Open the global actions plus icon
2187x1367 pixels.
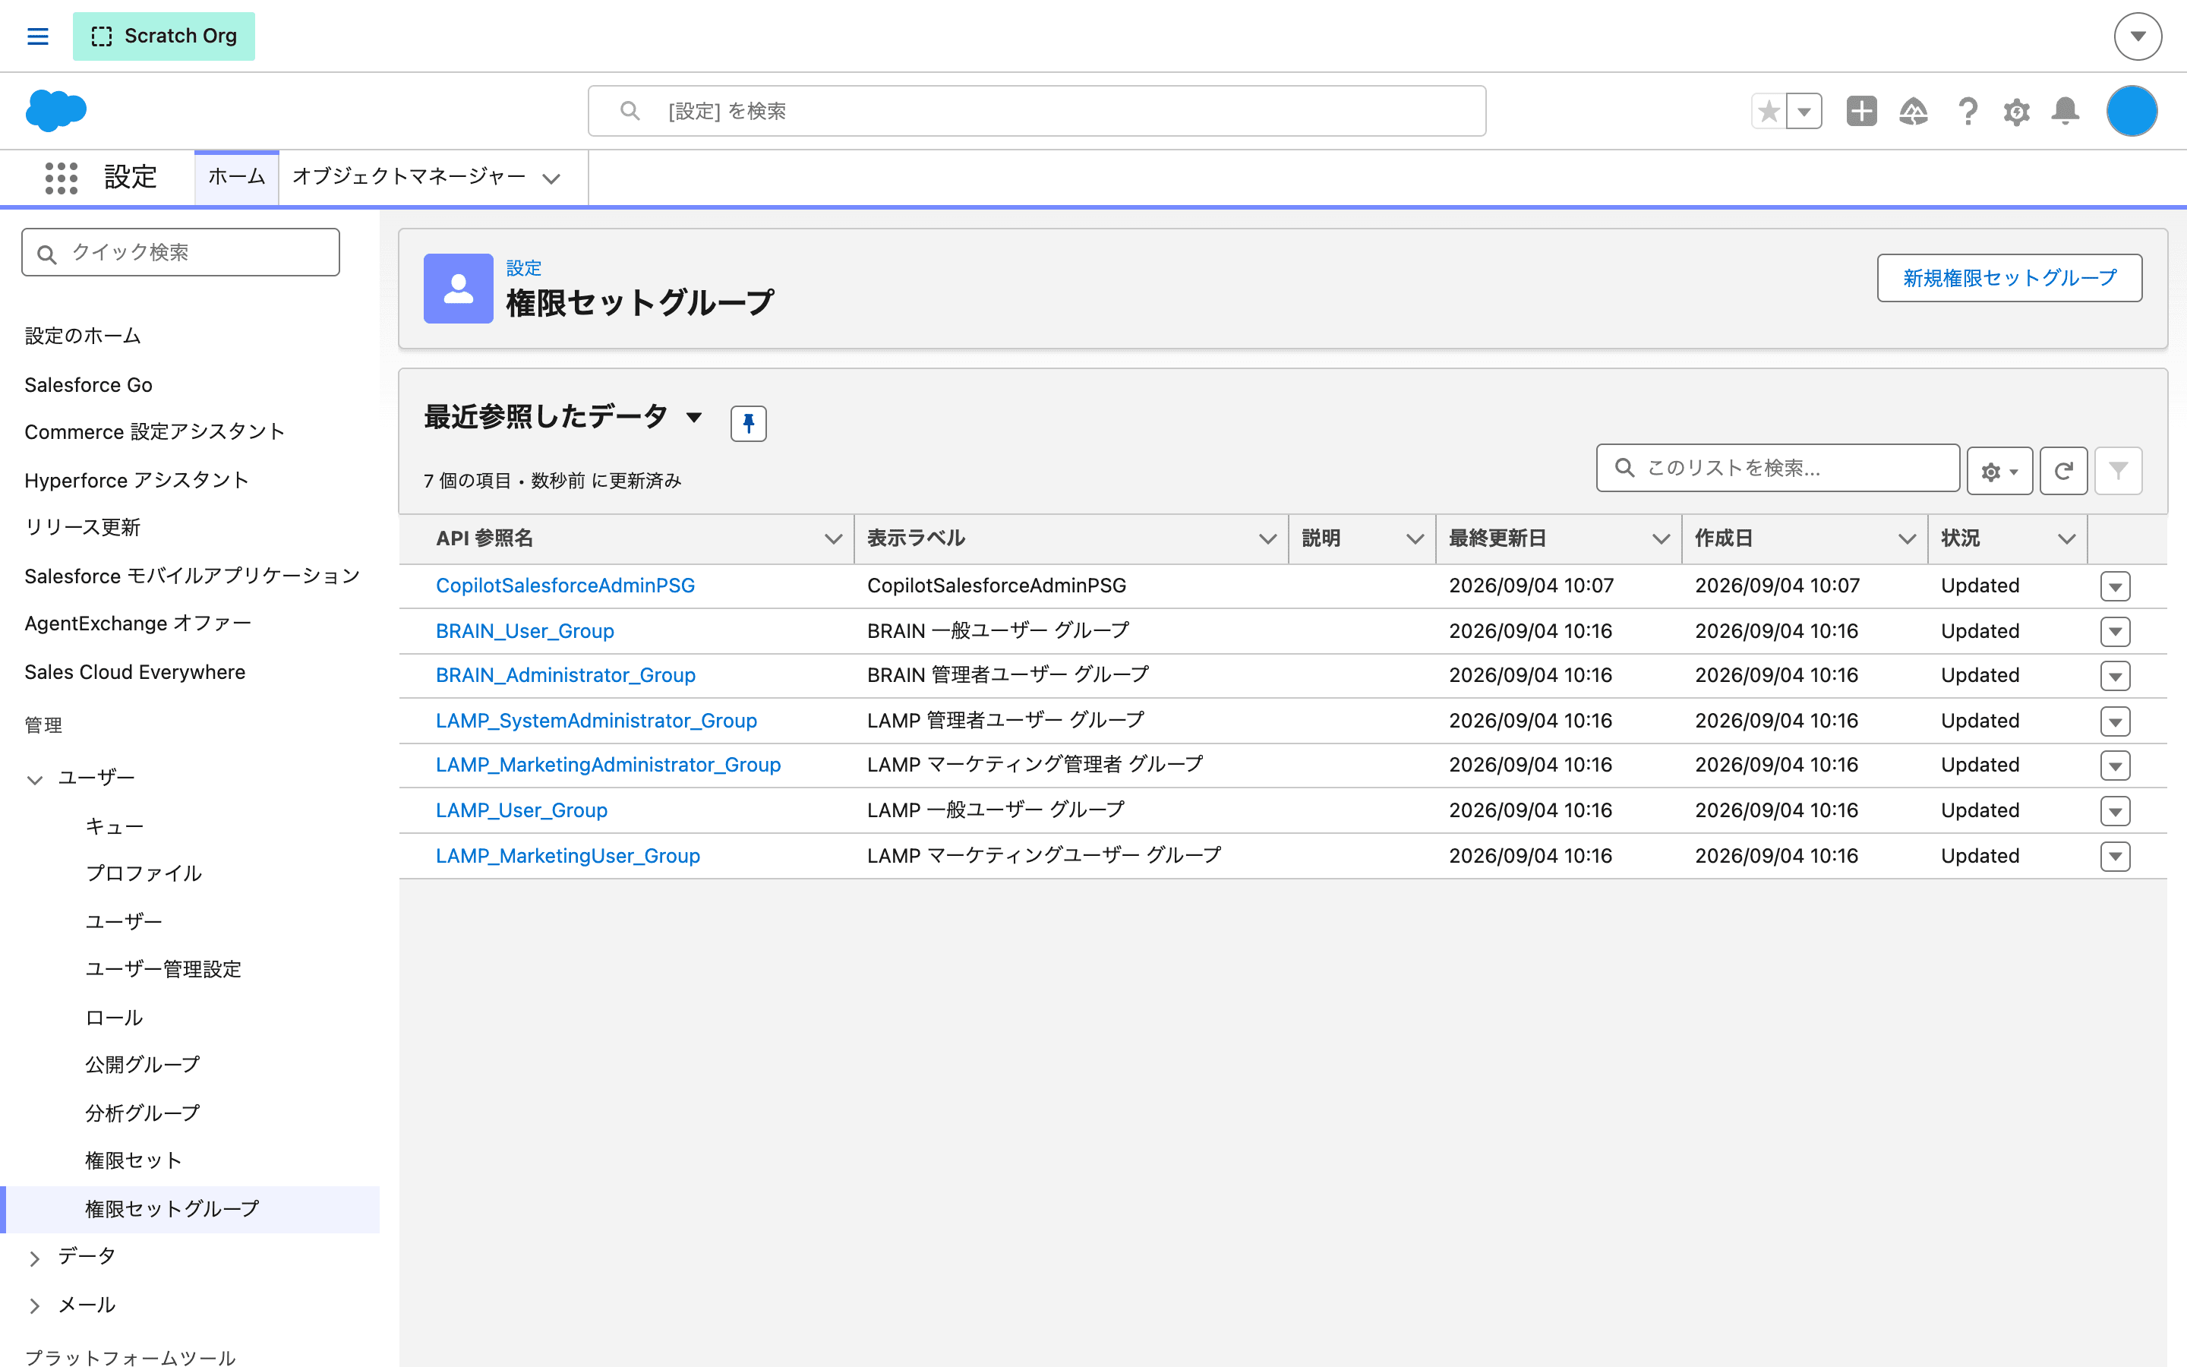click(1862, 111)
